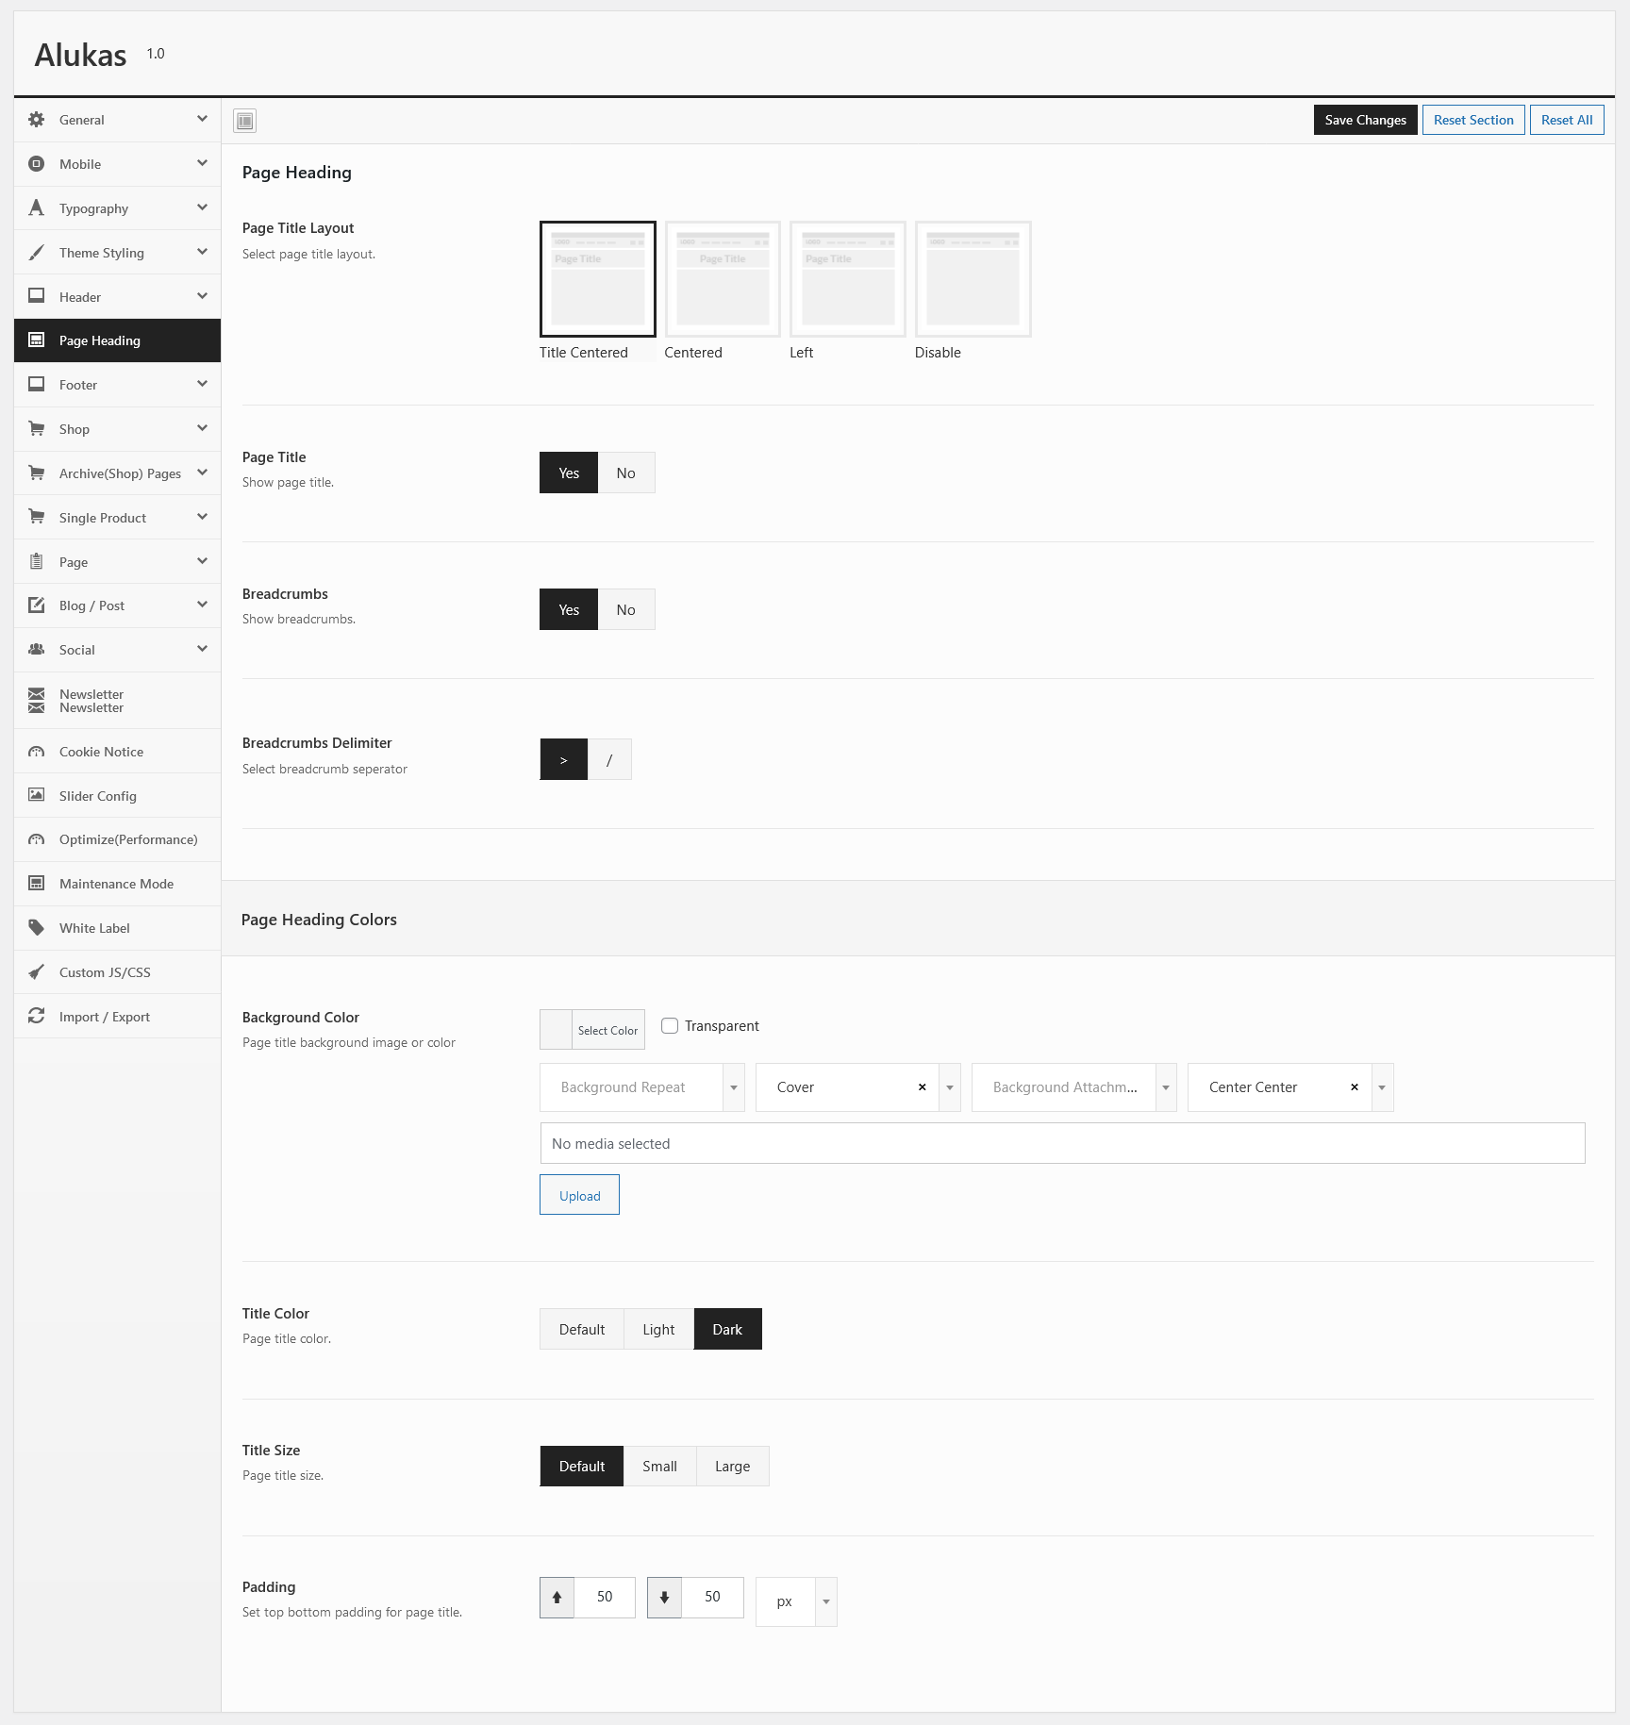Click the Shop cart icon

click(37, 429)
